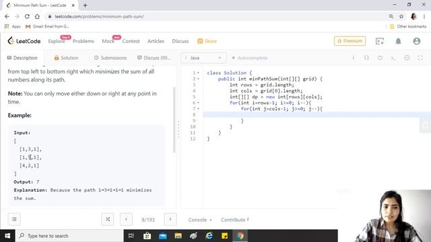Close the Minimum Path Sum browser tab
The image size is (431, 242).
point(73,5)
